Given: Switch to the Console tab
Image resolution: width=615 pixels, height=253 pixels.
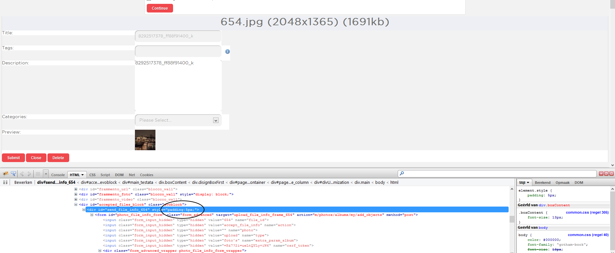Looking at the screenshot, I should (58, 175).
